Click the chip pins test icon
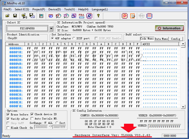 (x=149, y=16)
